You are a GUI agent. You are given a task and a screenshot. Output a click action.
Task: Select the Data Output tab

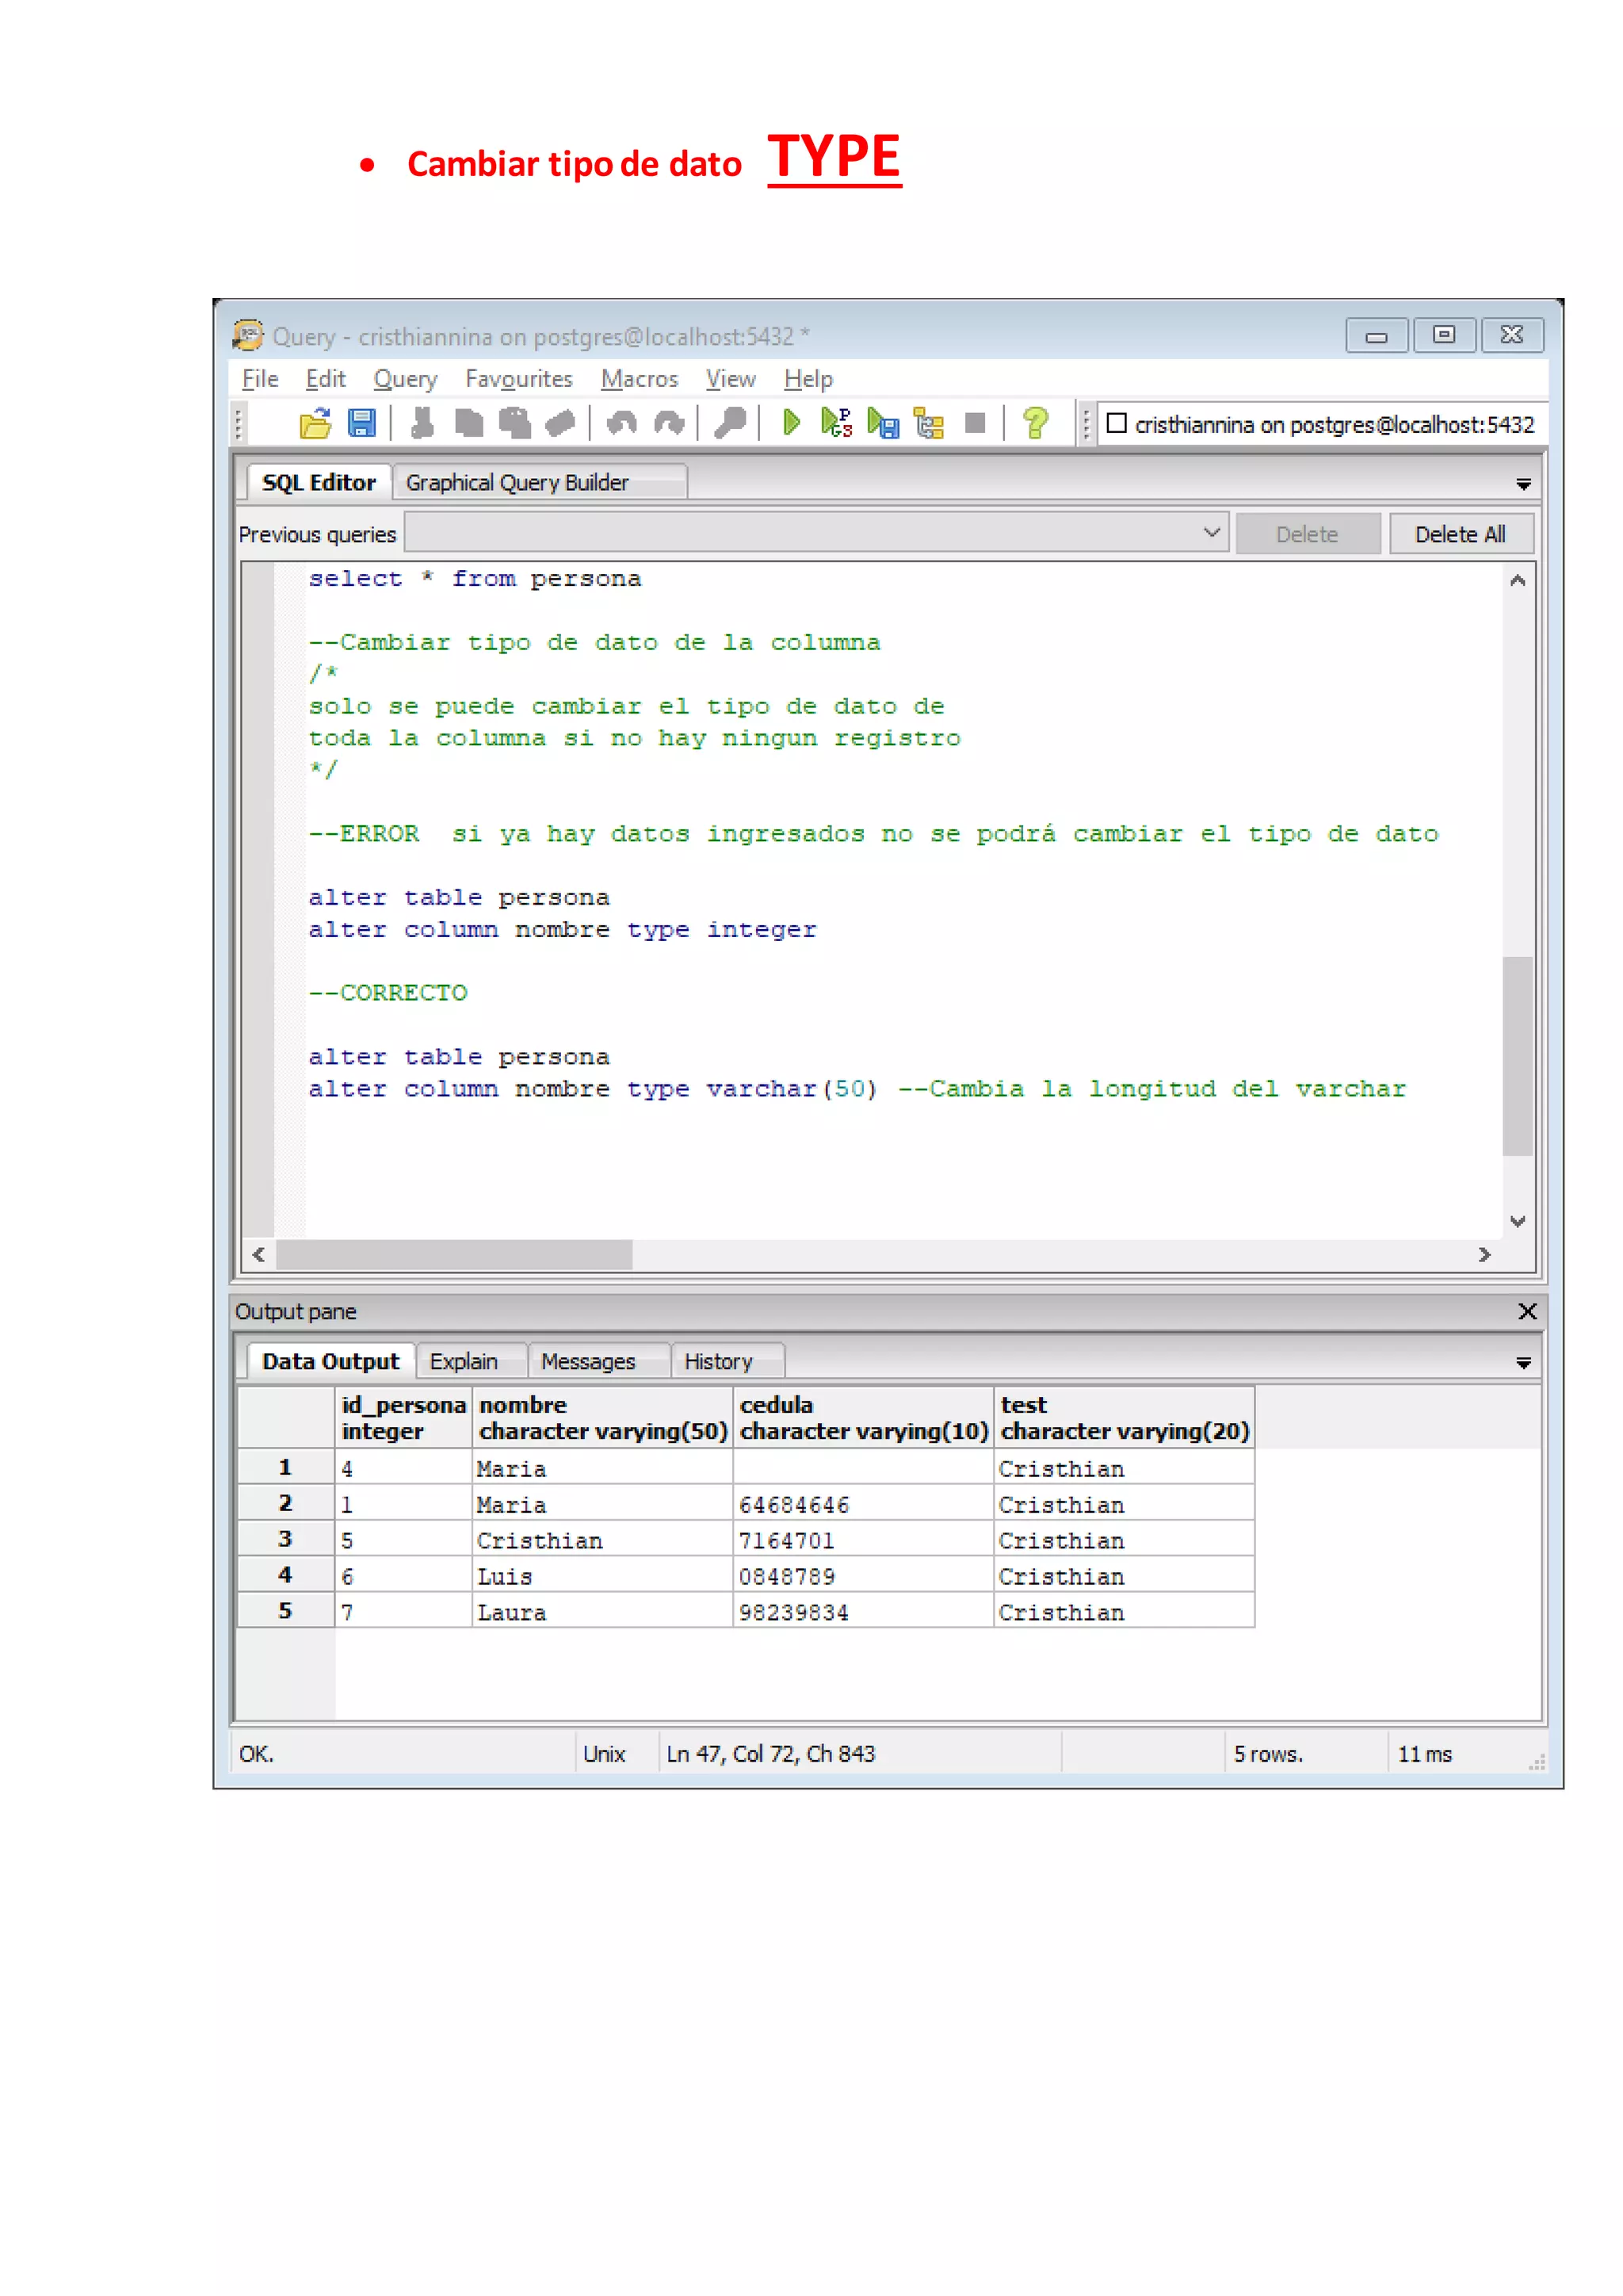330,1361
